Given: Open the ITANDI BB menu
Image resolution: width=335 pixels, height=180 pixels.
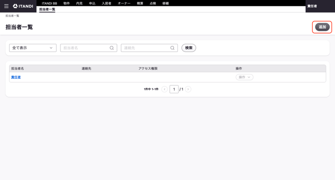Looking at the screenshot, I should coord(49,3).
